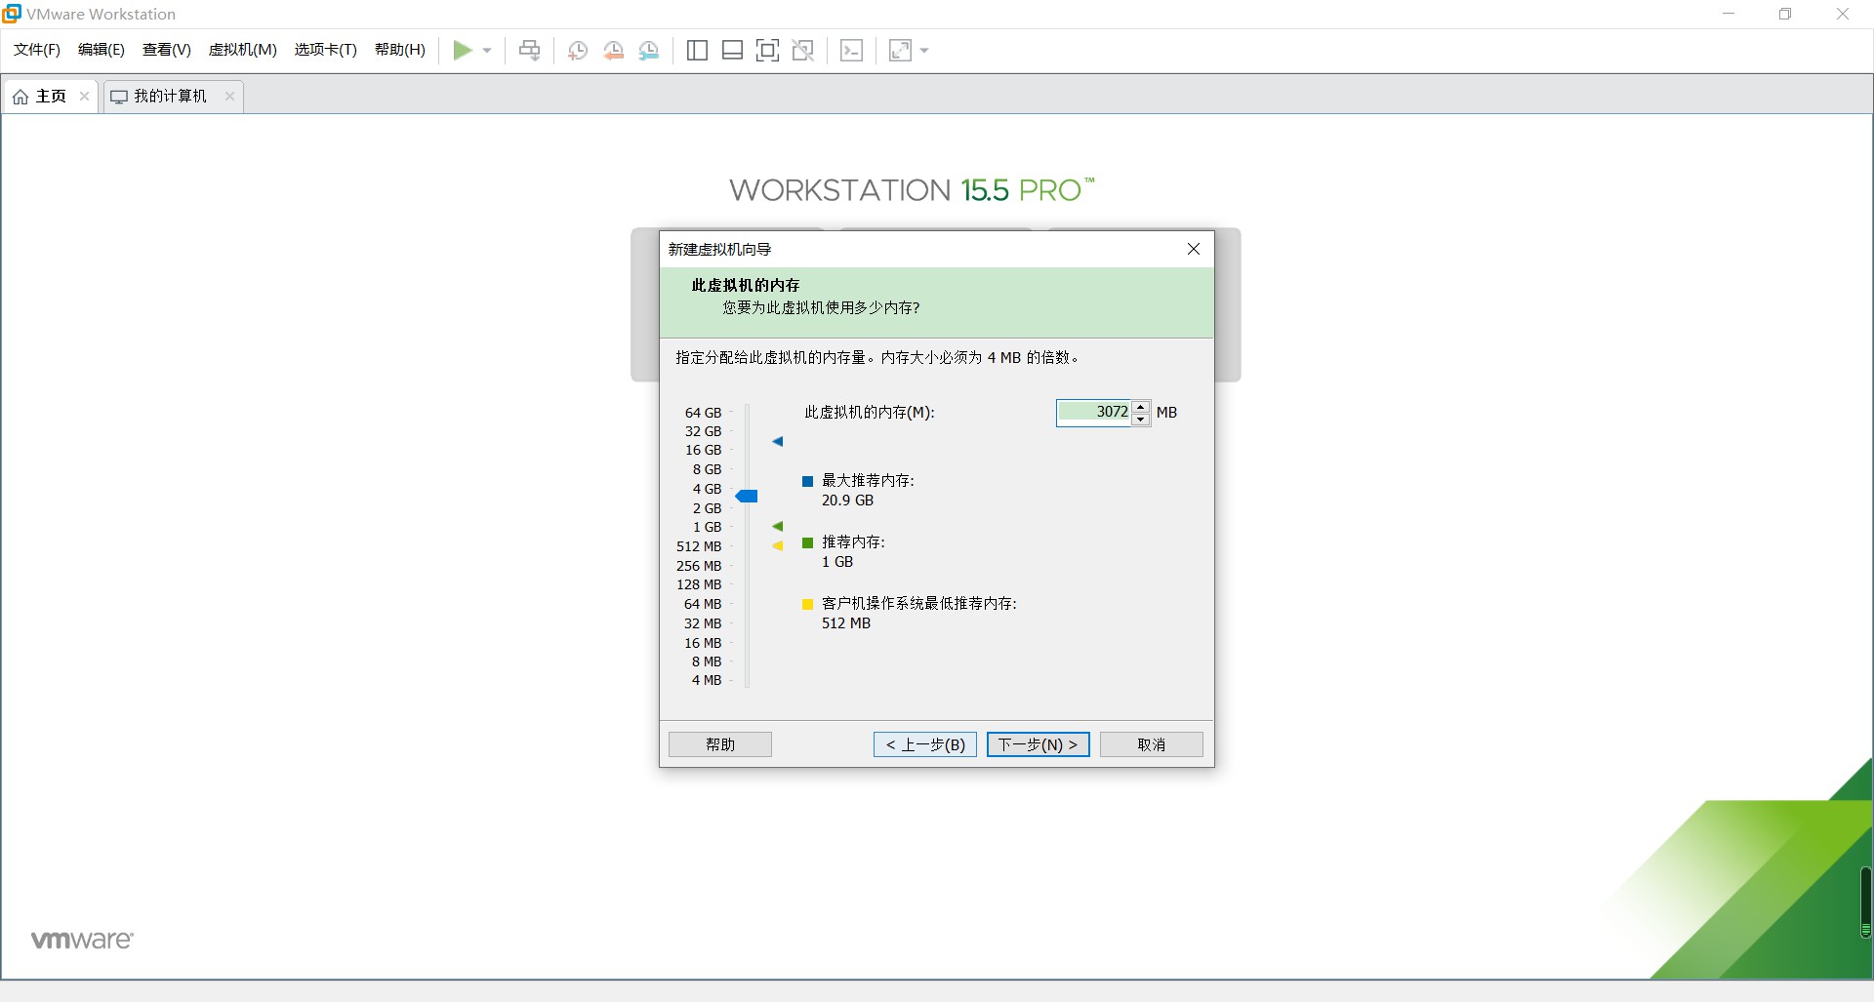Click the blue maximum recommended memory triangle marker

pos(778,442)
